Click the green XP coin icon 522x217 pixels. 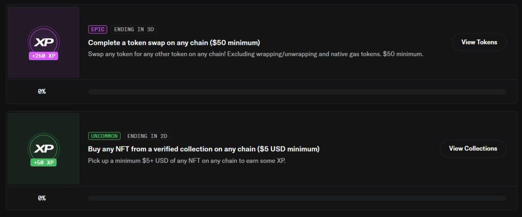(44, 149)
